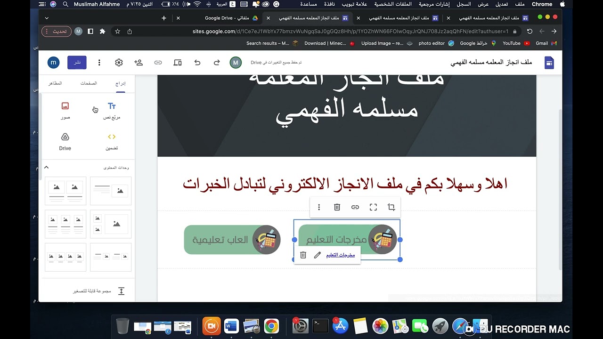Screen dimensions: 603x339
Task: Insert Embed (تضمين) option
Action: (x=112, y=141)
